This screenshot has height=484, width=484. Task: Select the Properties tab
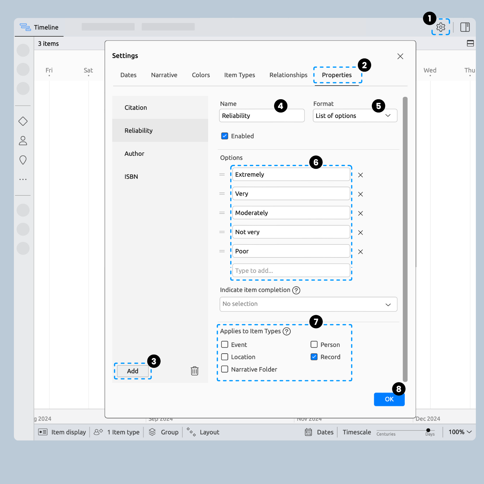[x=337, y=75]
